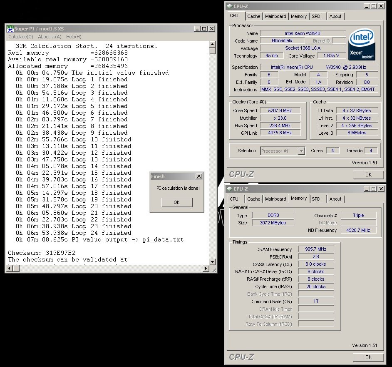Click the instructions field listing MMX, SSE

319,89
